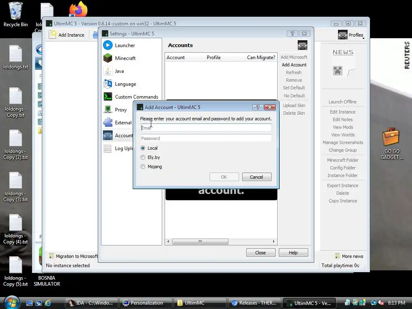
Task: Open the Log Upload page icon
Action: pyautogui.click(x=108, y=148)
